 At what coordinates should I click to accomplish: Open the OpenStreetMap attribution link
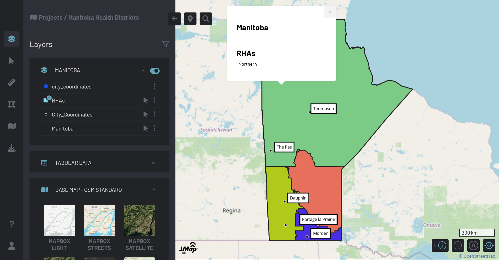(477, 256)
